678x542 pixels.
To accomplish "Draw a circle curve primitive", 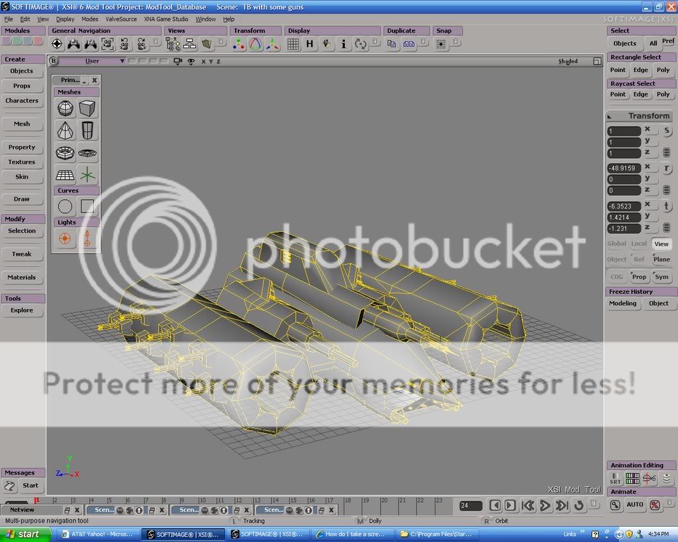I will (x=65, y=206).
